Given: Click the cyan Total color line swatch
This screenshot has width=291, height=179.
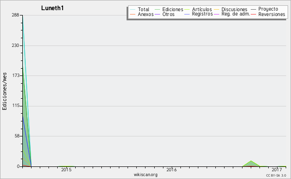Looking at the screenshot, I should [x=133, y=10].
